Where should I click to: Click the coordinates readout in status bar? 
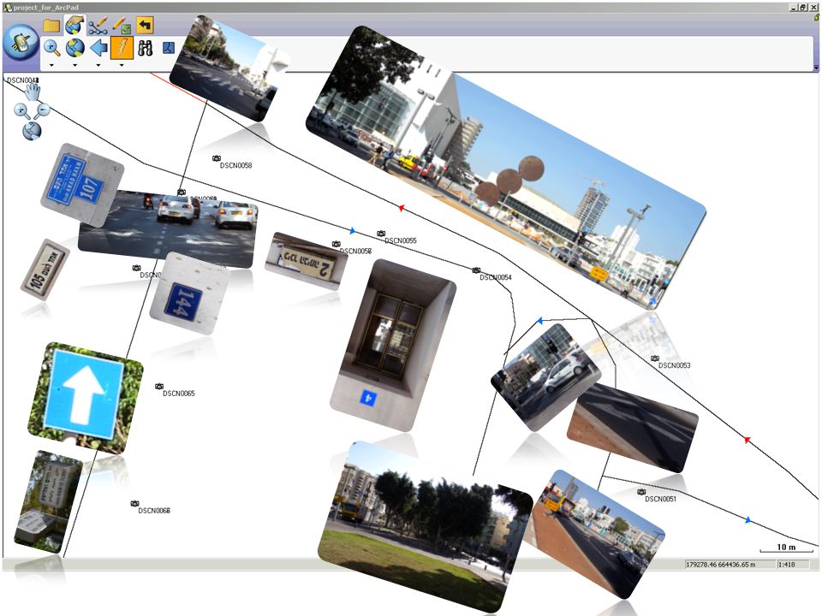[730, 564]
